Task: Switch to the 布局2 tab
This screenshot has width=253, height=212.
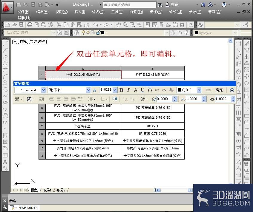Action: tap(61, 190)
